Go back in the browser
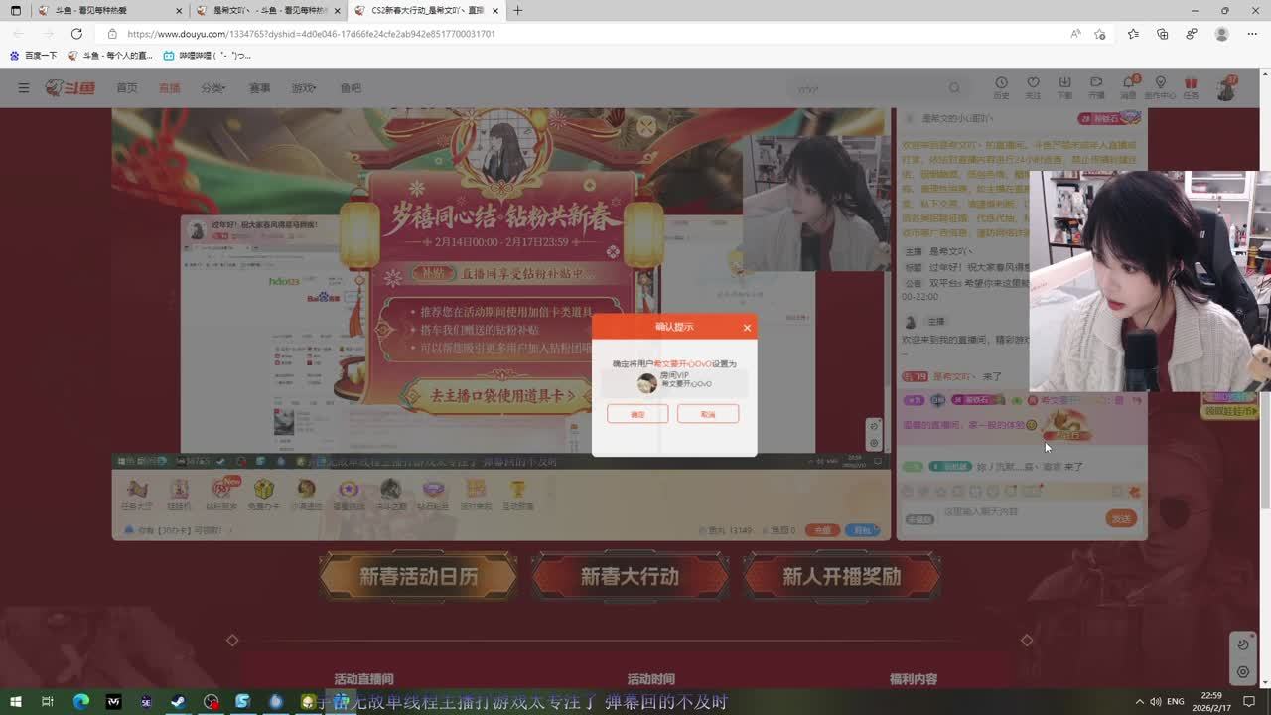This screenshot has width=1271, height=715. pos(18,34)
